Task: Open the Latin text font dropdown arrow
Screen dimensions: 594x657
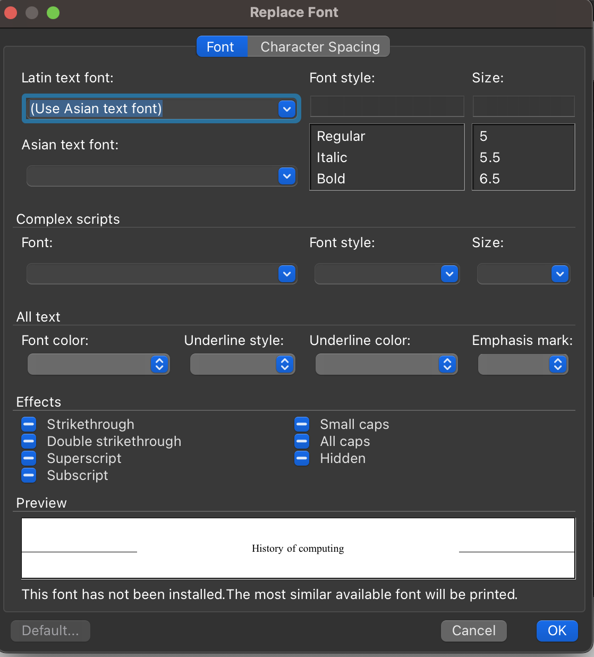Action: pos(287,109)
